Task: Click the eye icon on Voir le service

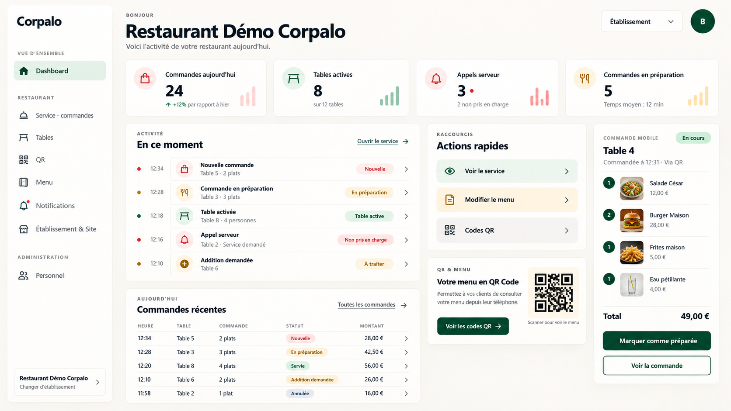Action: pos(450,171)
